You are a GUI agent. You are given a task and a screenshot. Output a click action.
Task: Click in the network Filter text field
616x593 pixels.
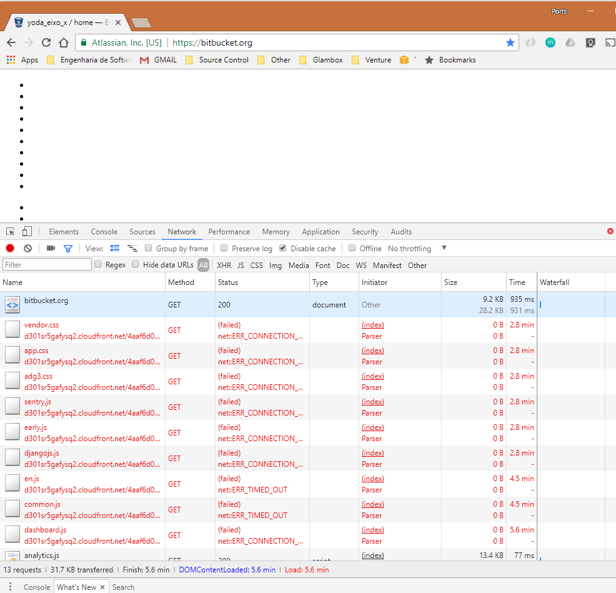pos(47,265)
